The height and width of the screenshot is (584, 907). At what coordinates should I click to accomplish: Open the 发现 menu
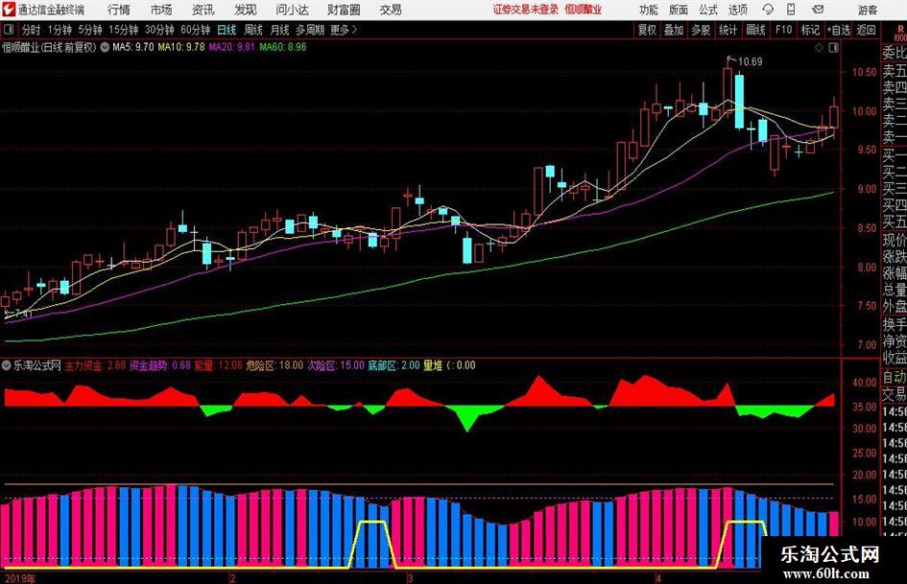tap(246, 10)
